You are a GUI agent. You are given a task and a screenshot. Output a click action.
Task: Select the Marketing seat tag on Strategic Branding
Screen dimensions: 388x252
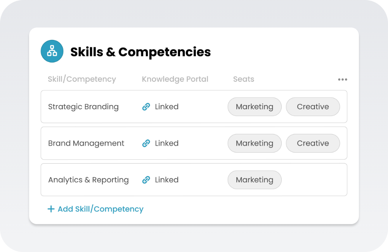click(255, 107)
